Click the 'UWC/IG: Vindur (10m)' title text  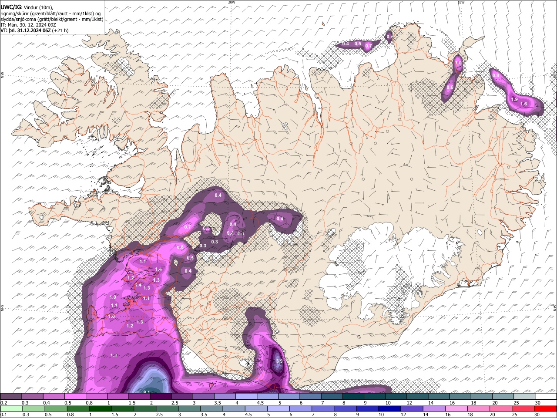(27, 7)
